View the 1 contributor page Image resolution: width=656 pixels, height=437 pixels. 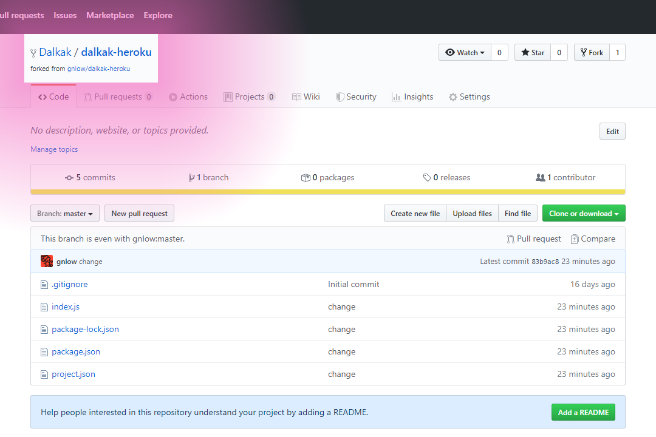pos(565,178)
